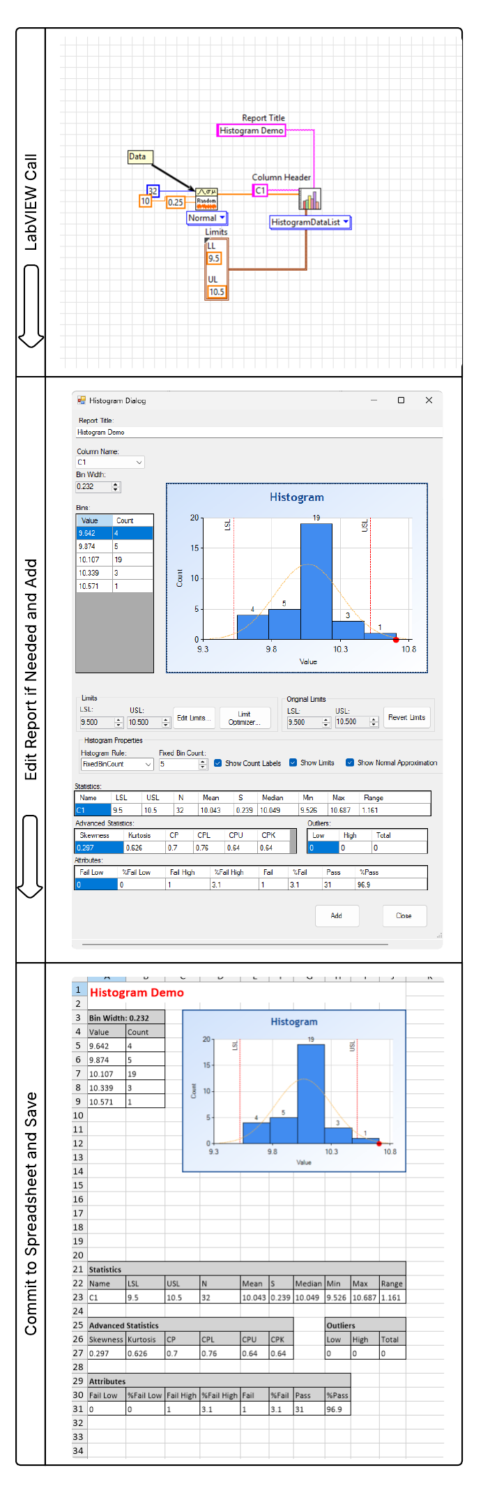Click the yellow Data comment label

pyautogui.click(x=139, y=157)
